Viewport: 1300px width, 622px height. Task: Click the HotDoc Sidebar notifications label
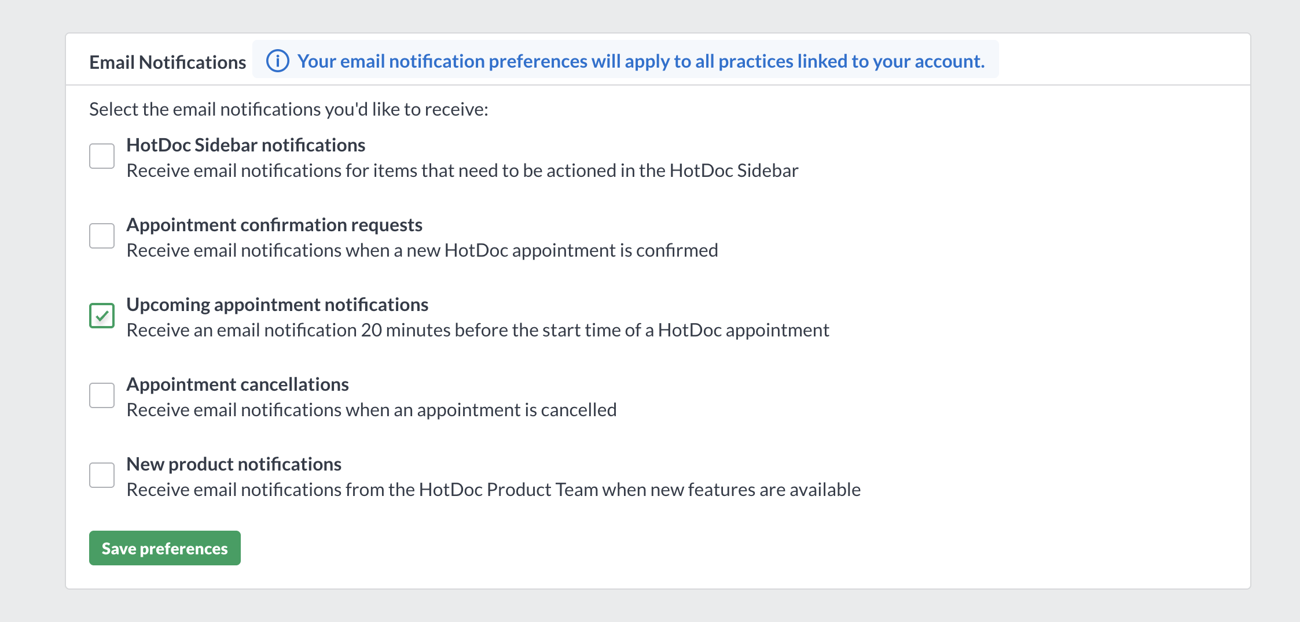(246, 145)
